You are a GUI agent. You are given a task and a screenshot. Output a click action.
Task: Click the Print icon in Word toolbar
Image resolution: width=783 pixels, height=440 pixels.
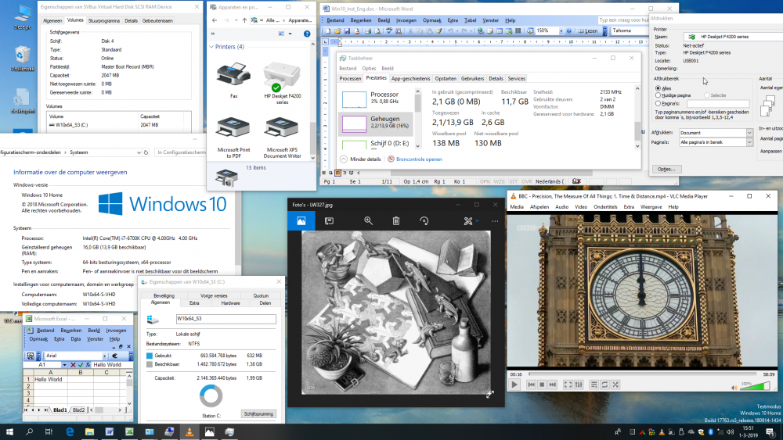coord(368,31)
